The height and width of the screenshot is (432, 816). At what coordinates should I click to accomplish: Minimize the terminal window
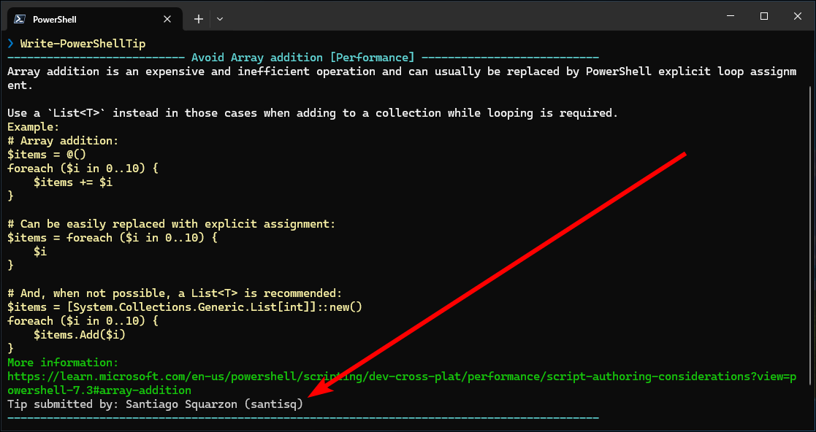728,16
